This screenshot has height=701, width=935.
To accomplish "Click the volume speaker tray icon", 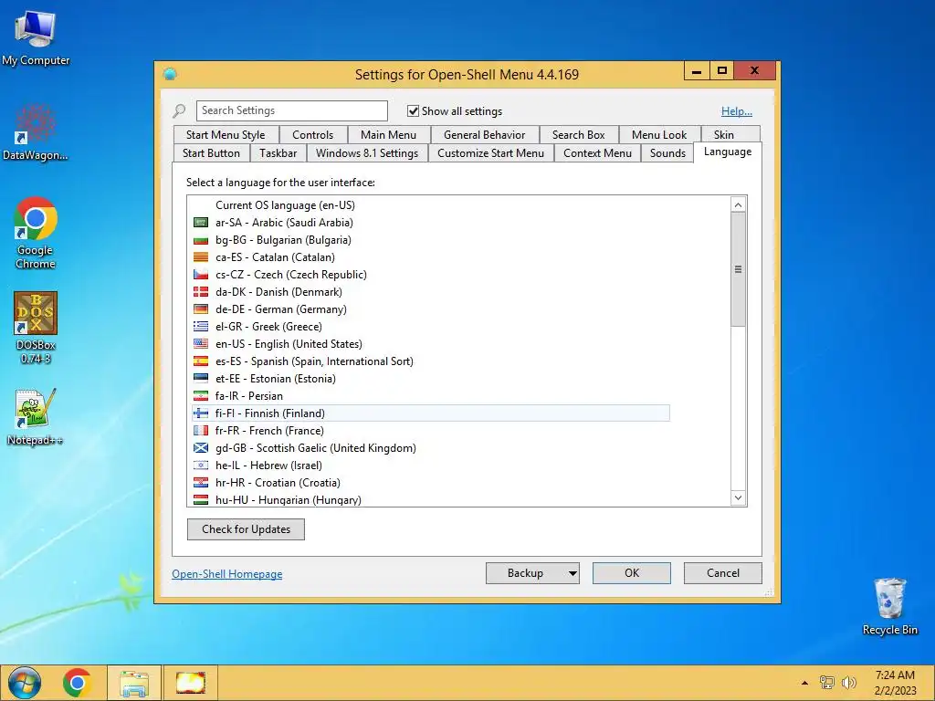I will [848, 683].
